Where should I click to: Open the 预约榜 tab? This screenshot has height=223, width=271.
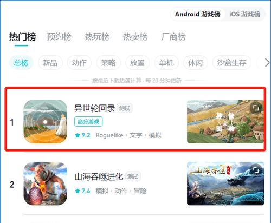(x=59, y=37)
